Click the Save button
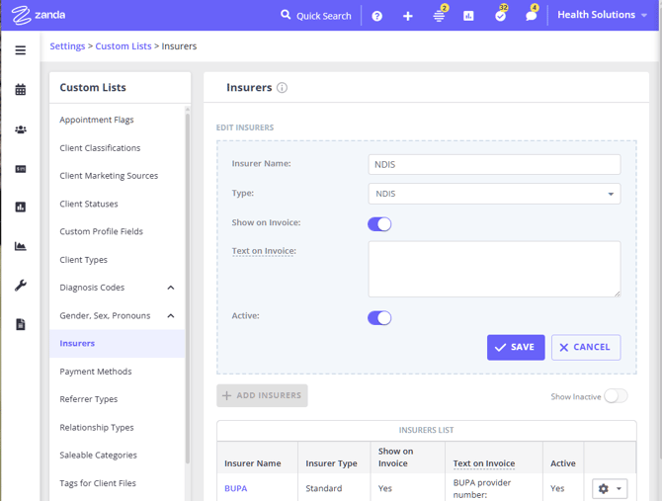Image resolution: width=662 pixels, height=501 pixels. tap(515, 347)
